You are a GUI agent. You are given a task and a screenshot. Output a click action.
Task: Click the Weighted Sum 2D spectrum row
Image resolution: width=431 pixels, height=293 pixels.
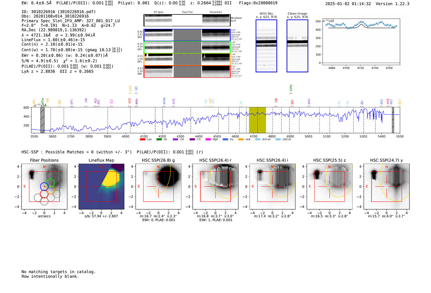point(187,20)
